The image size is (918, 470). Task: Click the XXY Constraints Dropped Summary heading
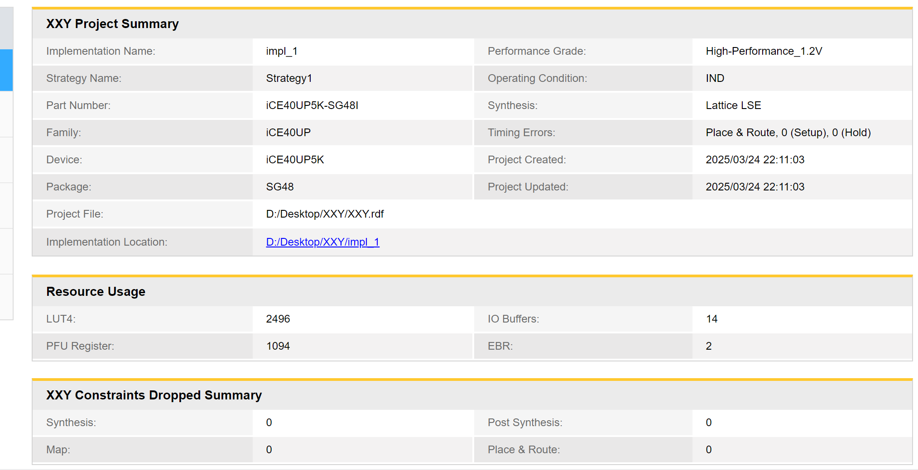point(154,395)
